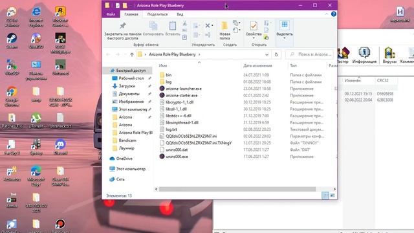This screenshot has height=233, width=414.
Task: Click Select (Выделить) in the ribbon
Action: coord(285,30)
